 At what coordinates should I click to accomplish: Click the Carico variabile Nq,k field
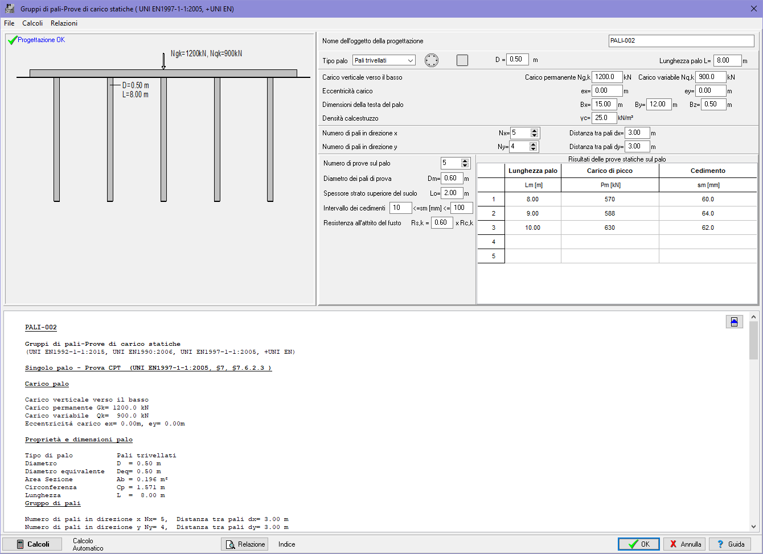(711, 77)
